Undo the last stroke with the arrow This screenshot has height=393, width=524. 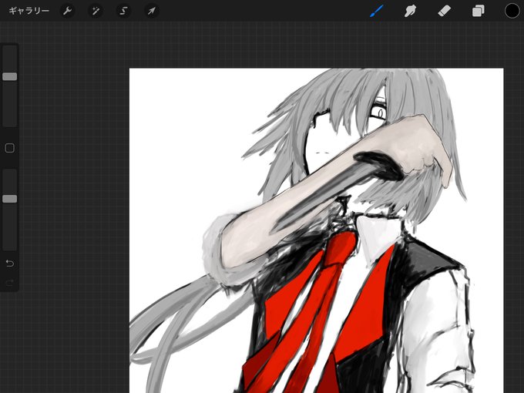coord(10,264)
